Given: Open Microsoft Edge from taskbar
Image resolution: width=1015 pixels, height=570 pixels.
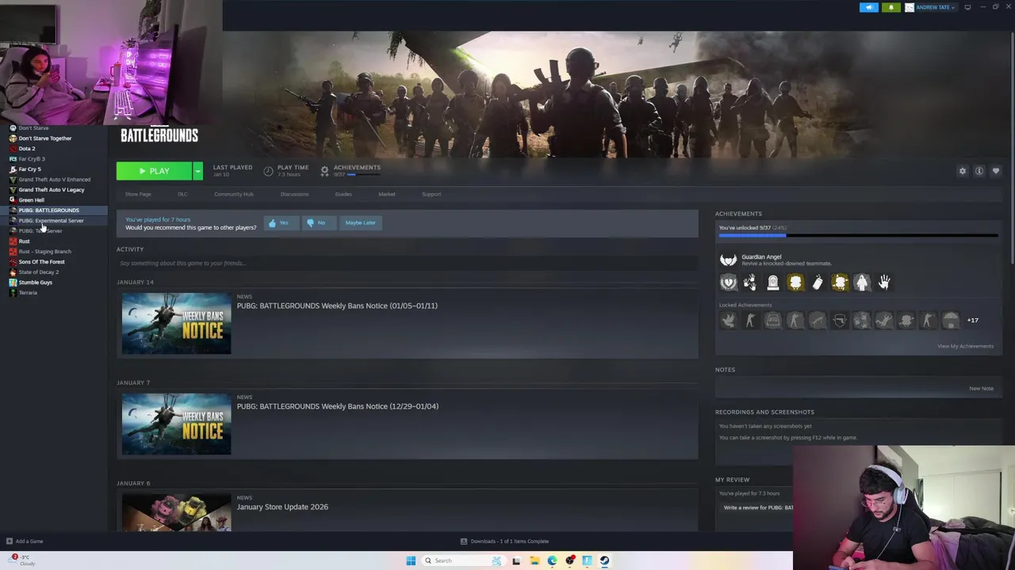Looking at the screenshot, I should (x=552, y=560).
